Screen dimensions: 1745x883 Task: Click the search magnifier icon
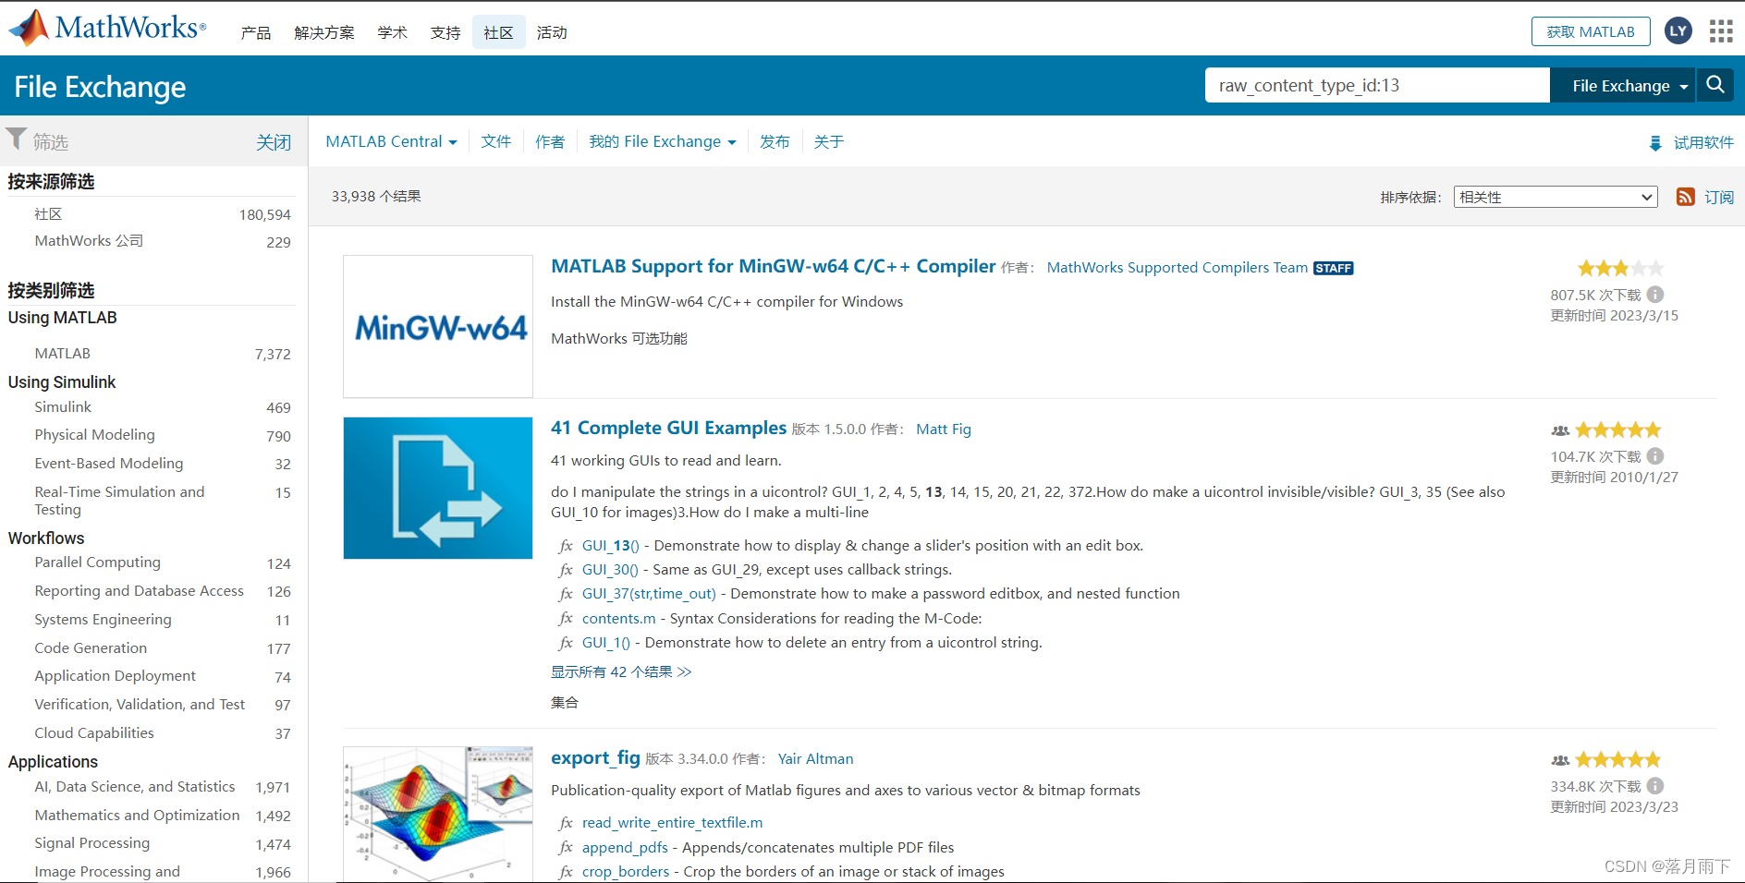pos(1715,85)
